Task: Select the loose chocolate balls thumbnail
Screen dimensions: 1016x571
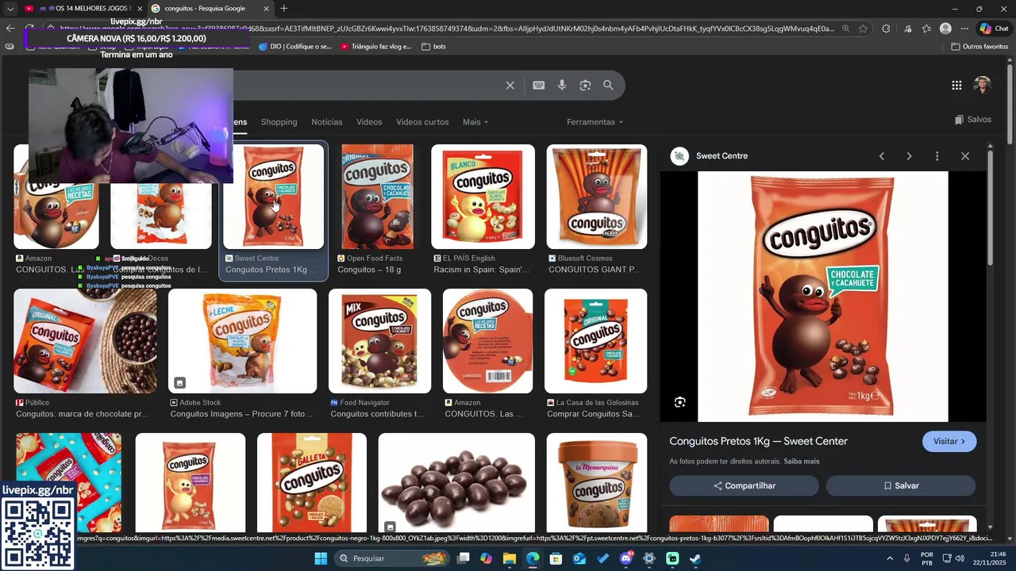Action: click(456, 483)
